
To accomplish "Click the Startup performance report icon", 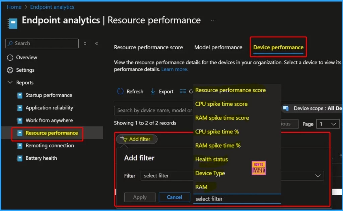I will tap(19, 95).
